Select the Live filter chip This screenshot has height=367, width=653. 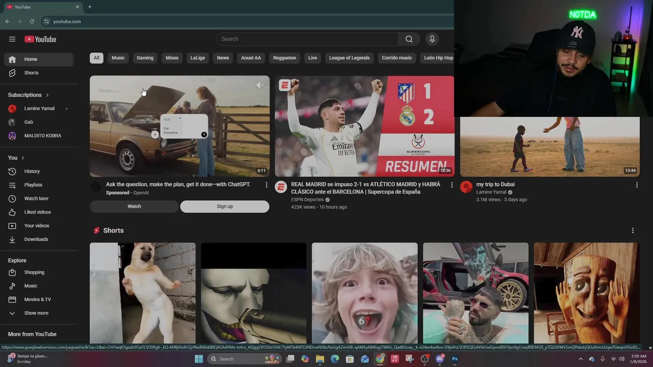(313, 58)
